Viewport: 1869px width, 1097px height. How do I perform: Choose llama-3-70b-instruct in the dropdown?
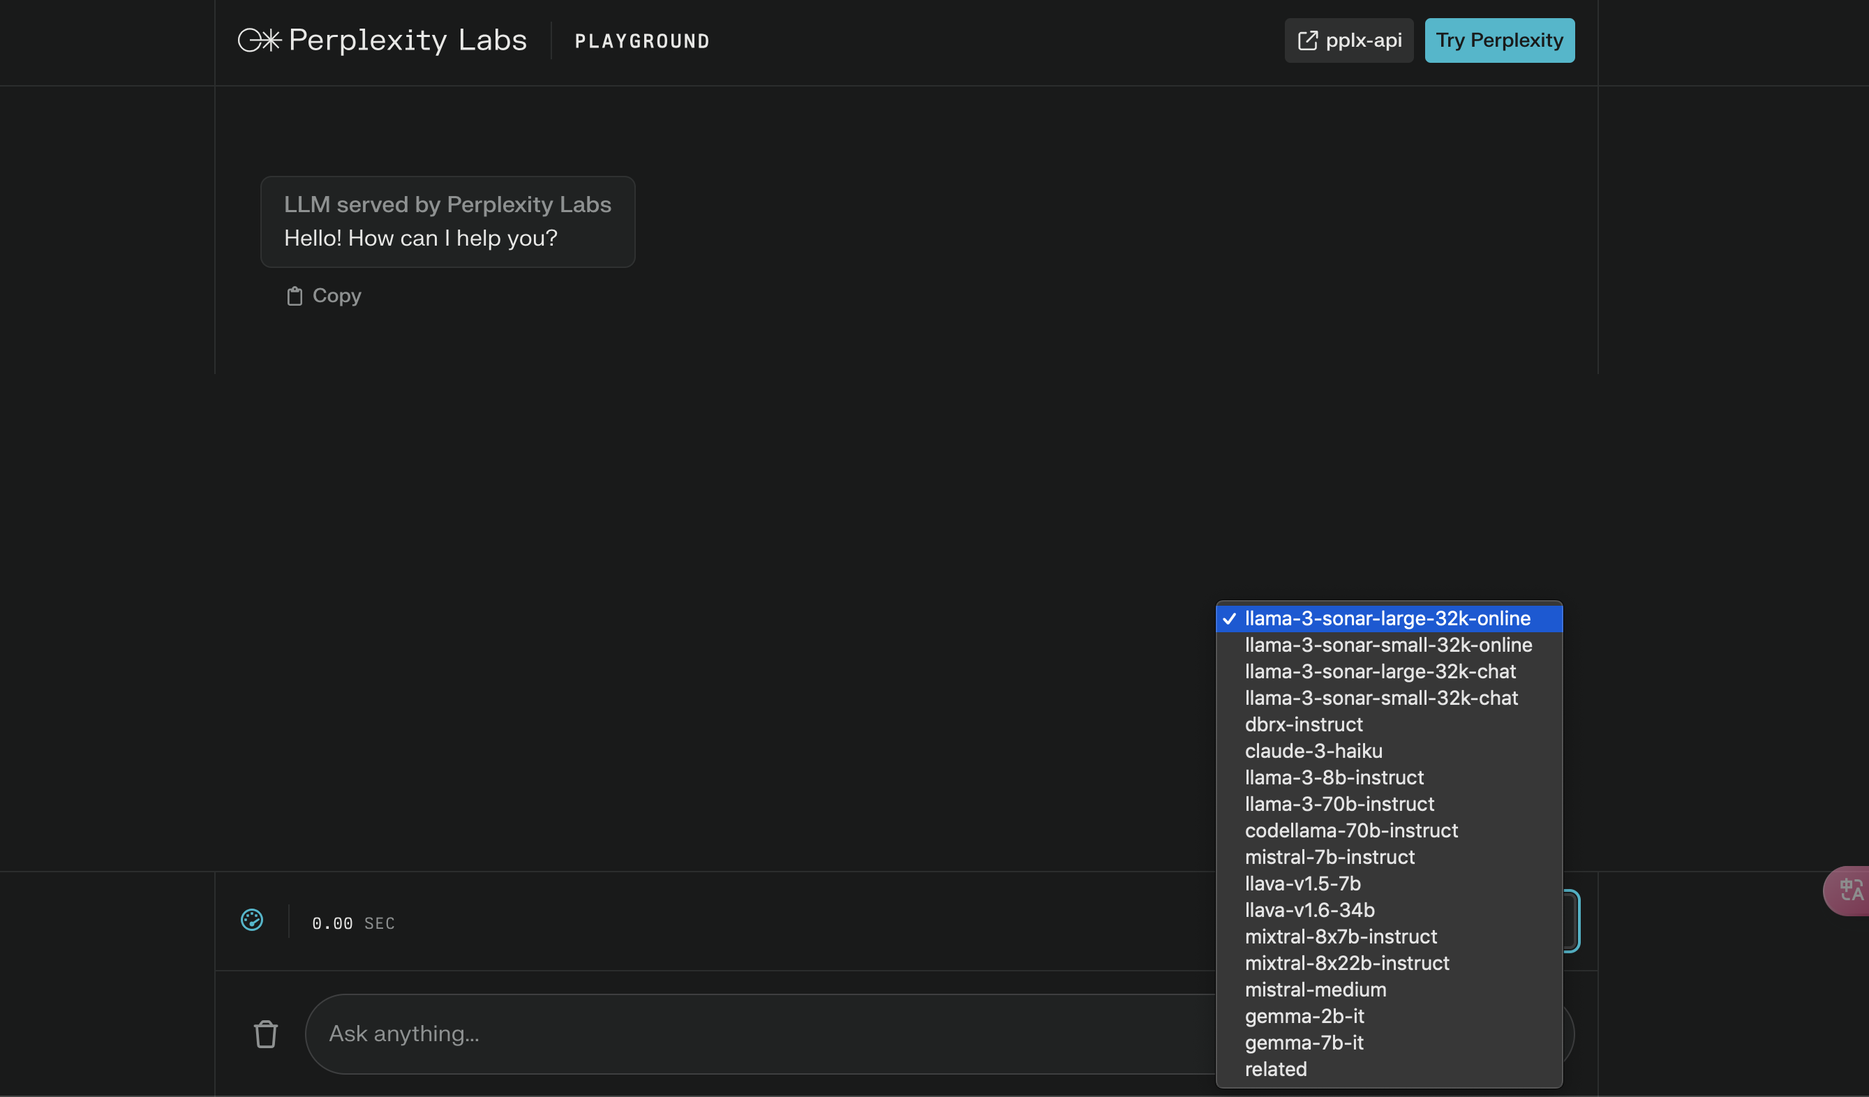1388,804
